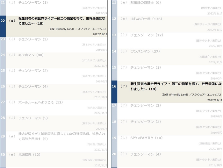
Task: Open the はじめの一歩 (136) title
Action: click(146, 19)
